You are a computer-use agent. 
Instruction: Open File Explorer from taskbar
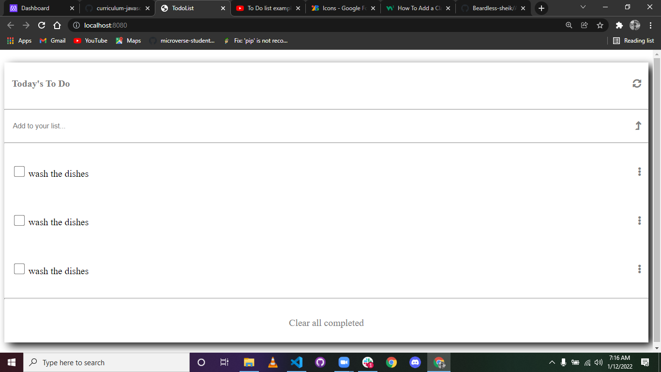click(249, 362)
